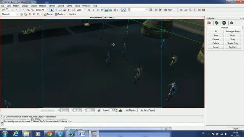This screenshot has height=137, width=244.
Task: Toggle follow terrain landscape icon
Action: pyautogui.click(x=106, y=10)
